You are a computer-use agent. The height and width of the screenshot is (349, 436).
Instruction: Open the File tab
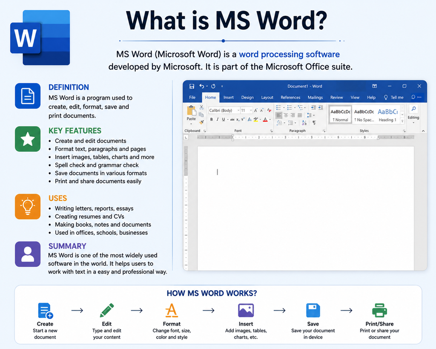[192, 98]
